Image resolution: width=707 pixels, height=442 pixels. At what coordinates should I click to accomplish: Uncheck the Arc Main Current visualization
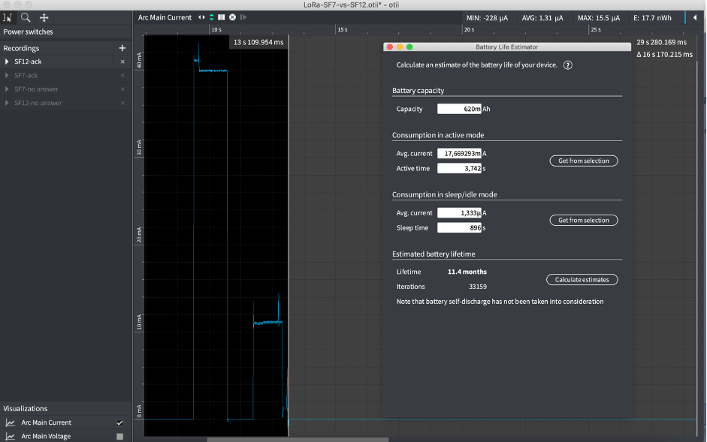(120, 422)
